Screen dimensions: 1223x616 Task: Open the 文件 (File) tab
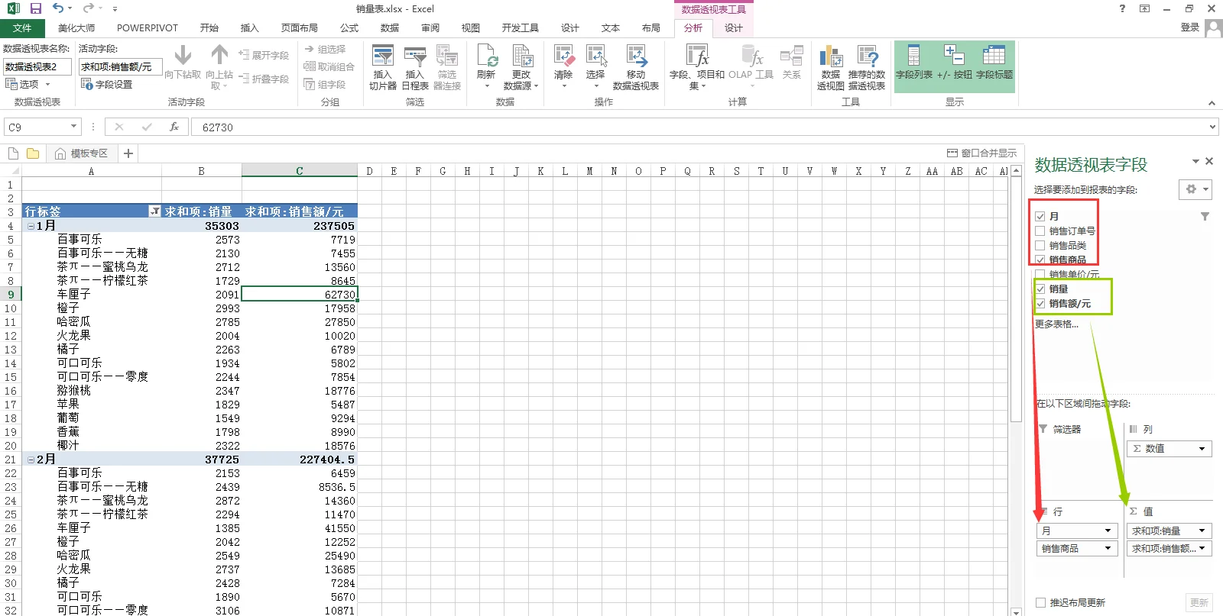[x=22, y=28]
